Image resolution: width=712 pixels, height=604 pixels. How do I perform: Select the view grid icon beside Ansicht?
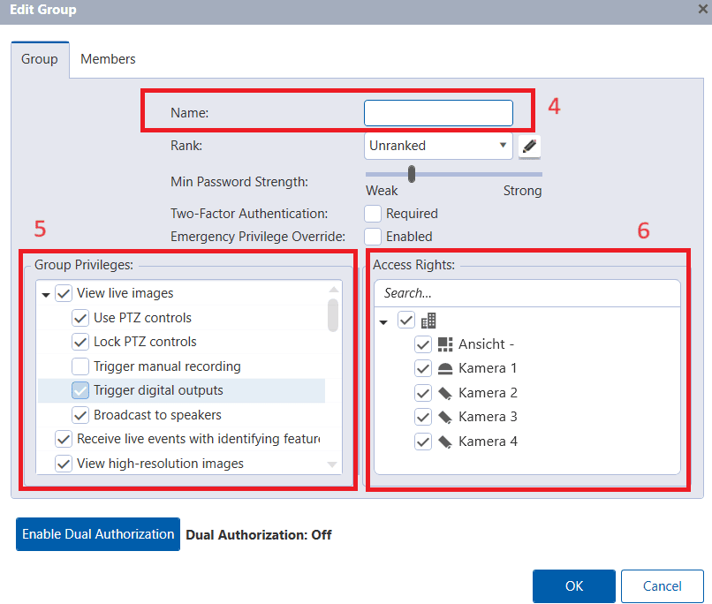point(446,344)
